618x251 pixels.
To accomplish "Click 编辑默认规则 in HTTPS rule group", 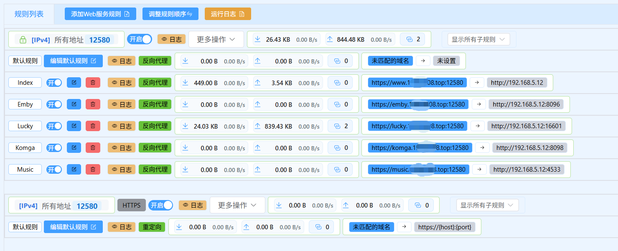I will point(73,227).
